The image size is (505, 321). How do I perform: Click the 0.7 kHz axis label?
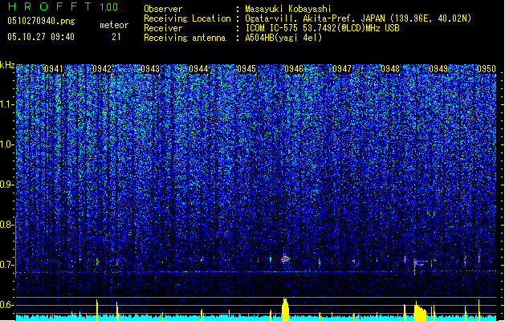pyautogui.click(x=7, y=265)
